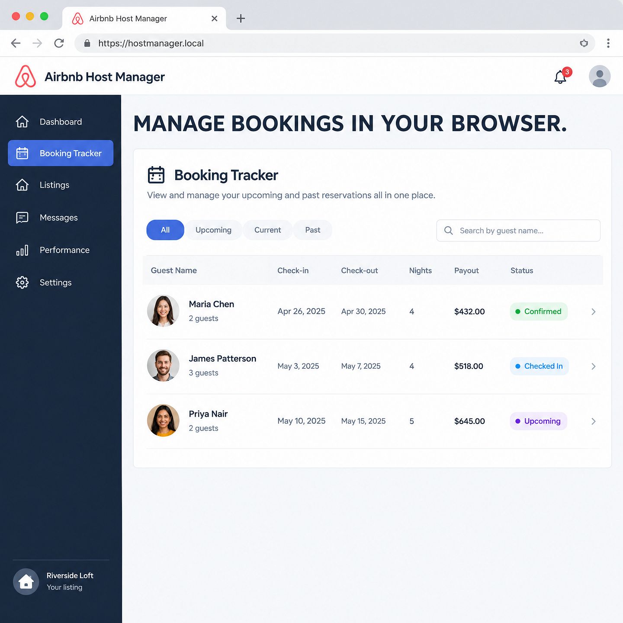Select the Past filter tab
Screen dimensions: 623x623
(313, 230)
